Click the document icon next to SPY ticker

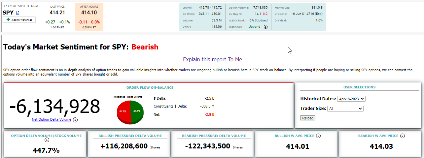[x=18, y=13]
